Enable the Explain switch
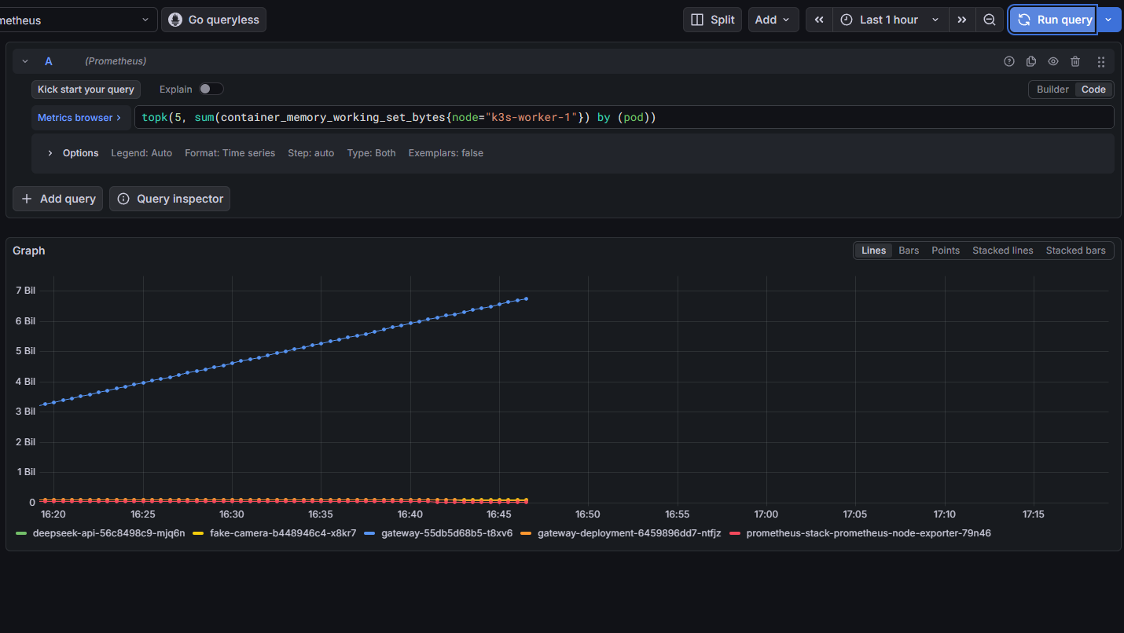The image size is (1124, 633). [211, 89]
